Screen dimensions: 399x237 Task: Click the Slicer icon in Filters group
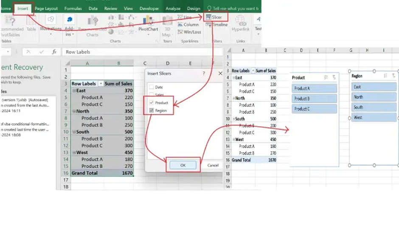[x=209, y=17]
